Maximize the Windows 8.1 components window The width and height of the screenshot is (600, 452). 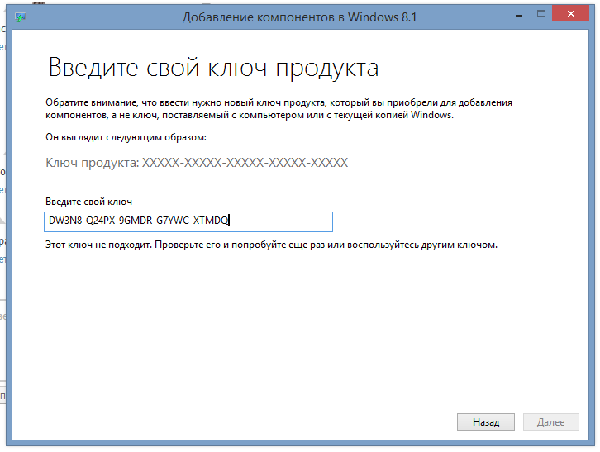(x=540, y=13)
